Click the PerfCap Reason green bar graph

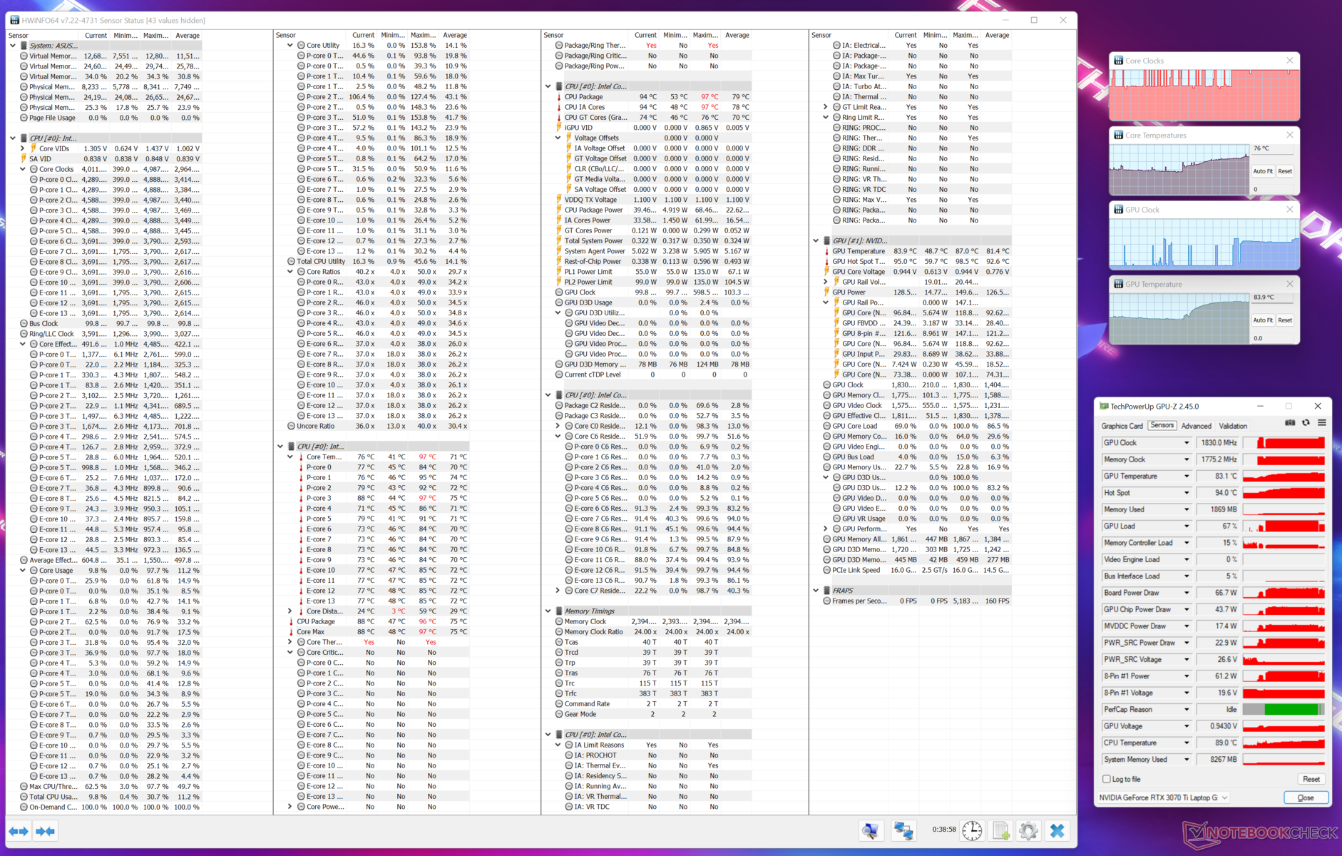(1284, 710)
